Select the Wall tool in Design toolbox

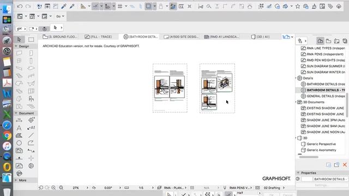19,53
